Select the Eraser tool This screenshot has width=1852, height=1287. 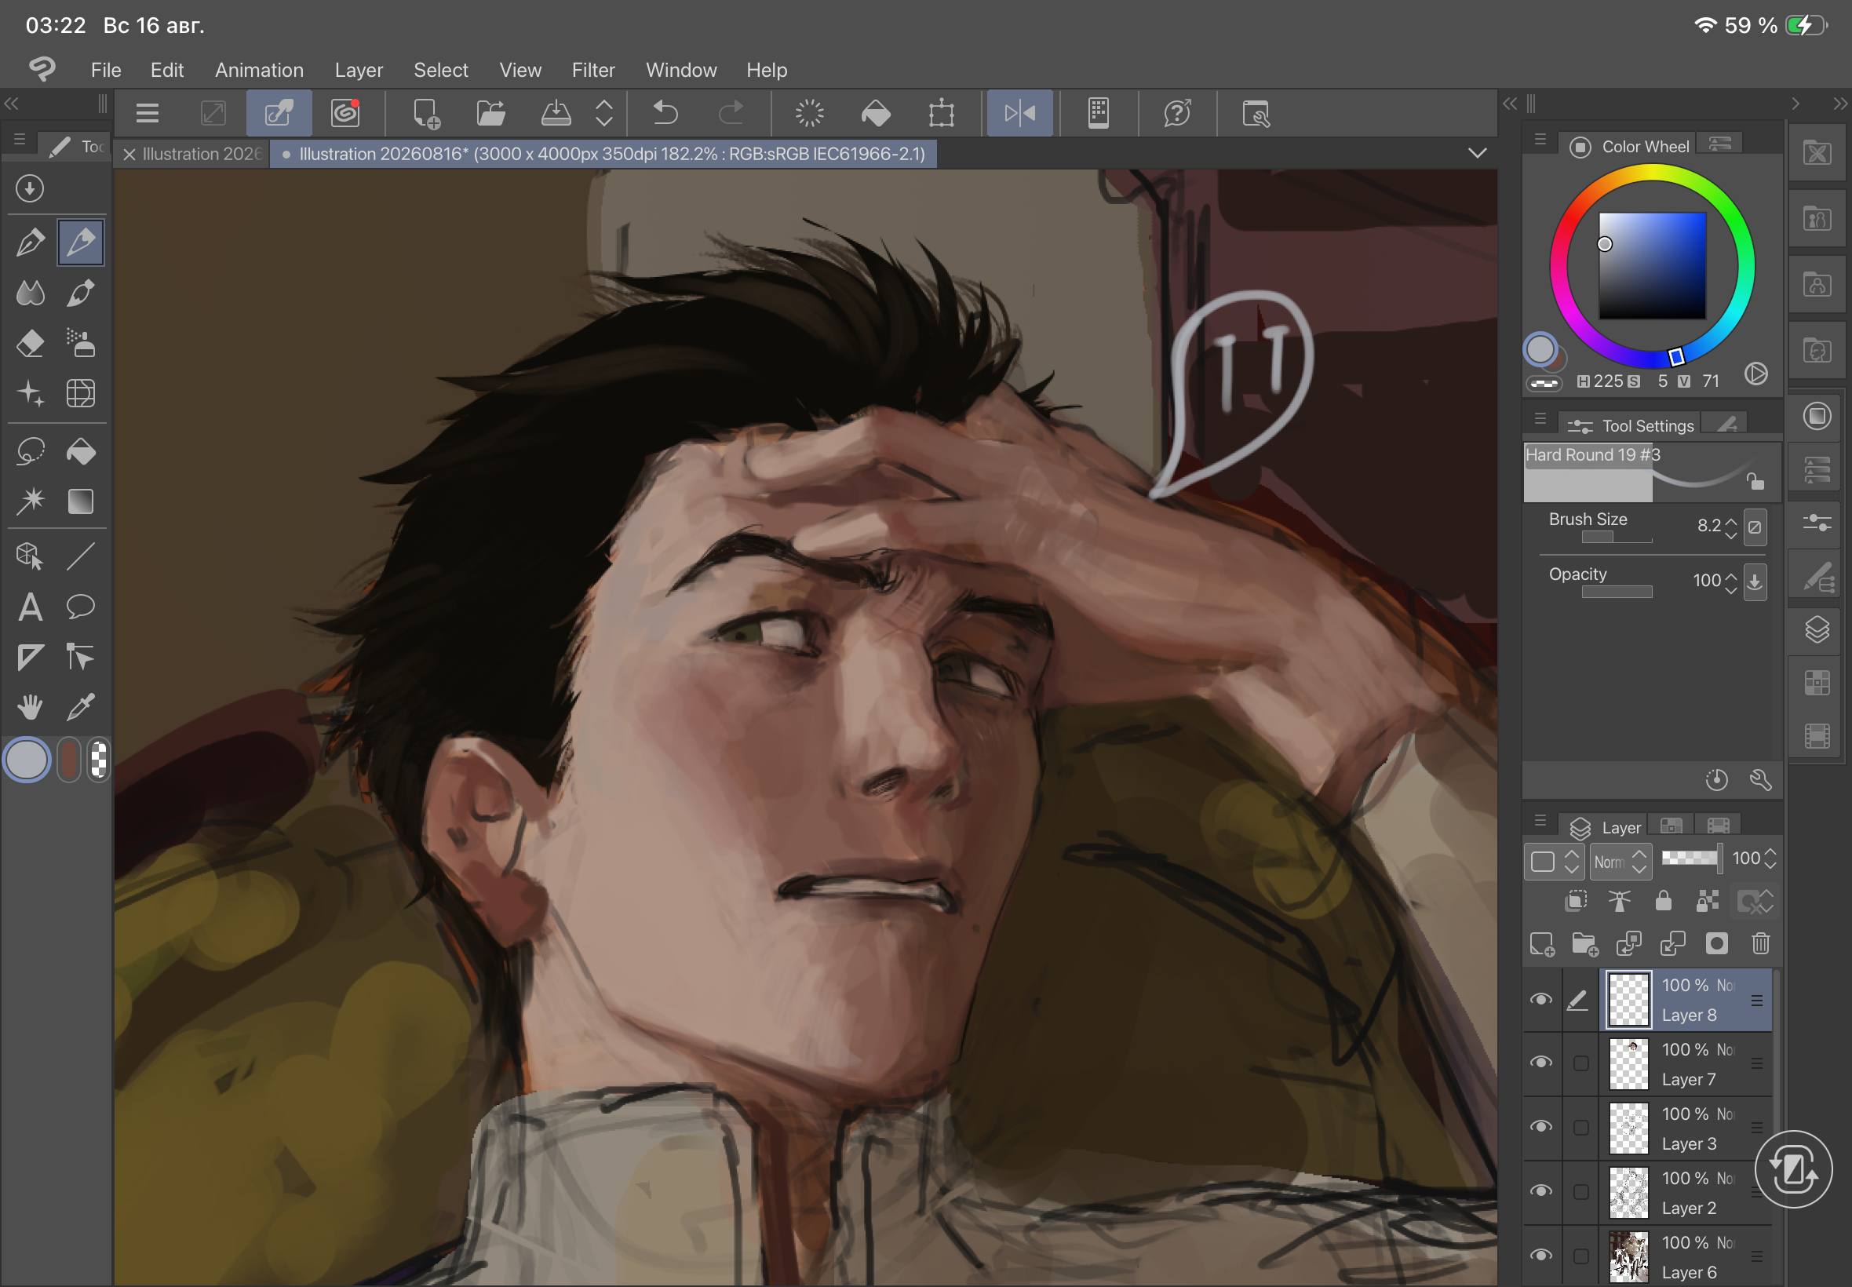pos(31,344)
